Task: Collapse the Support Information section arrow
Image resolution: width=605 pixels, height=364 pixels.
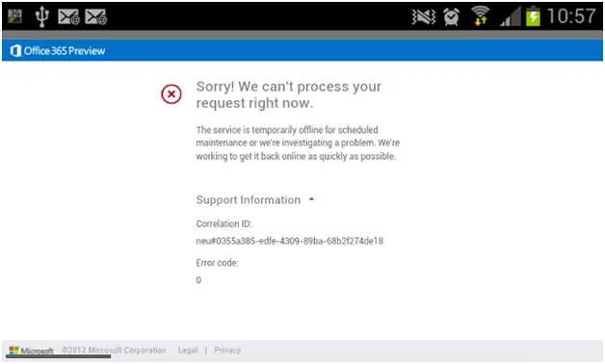Action: (312, 199)
